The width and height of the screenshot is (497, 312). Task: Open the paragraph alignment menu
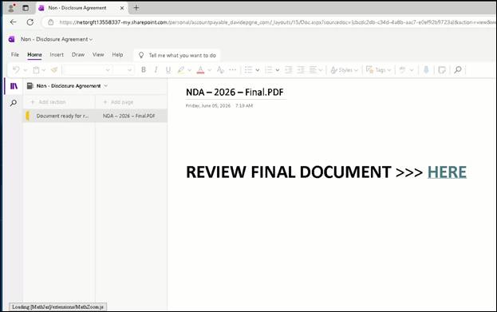point(316,69)
